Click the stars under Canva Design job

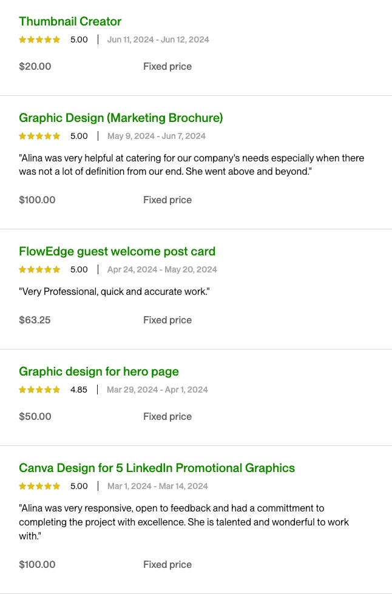coord(39,486)
